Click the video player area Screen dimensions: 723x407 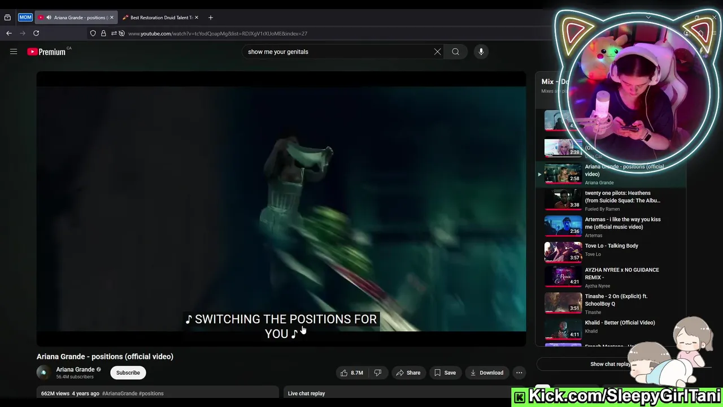click(281, 208)
